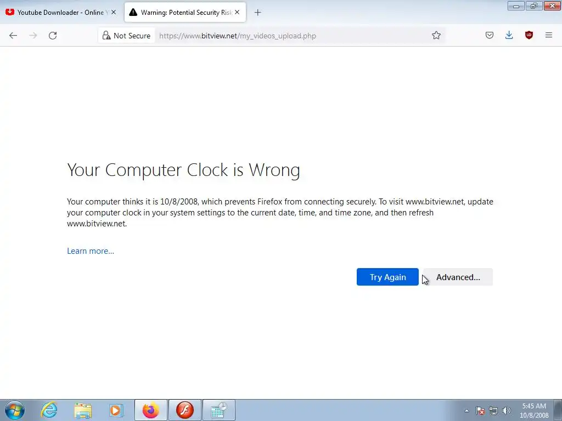The image size is (562, 421).
Task: Reload the page with the refresh icon
Action: coord(53,36)
